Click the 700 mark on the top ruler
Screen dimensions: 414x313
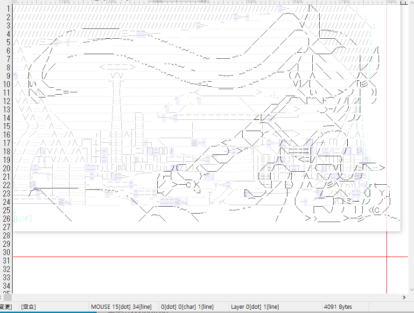point(344,2)
